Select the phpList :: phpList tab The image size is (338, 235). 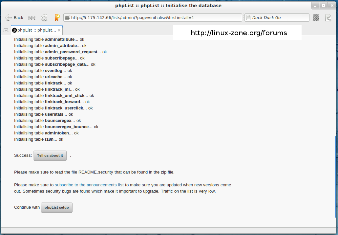tap(37, 30)
